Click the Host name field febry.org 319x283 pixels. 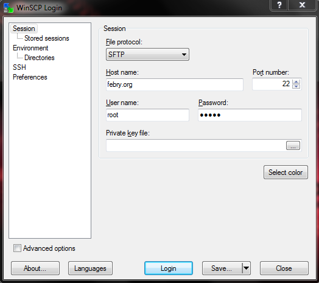(x=175, y=84)
